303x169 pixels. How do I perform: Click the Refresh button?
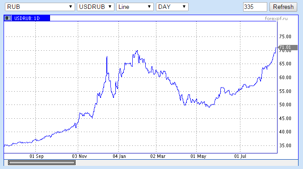tap(283, 7)
